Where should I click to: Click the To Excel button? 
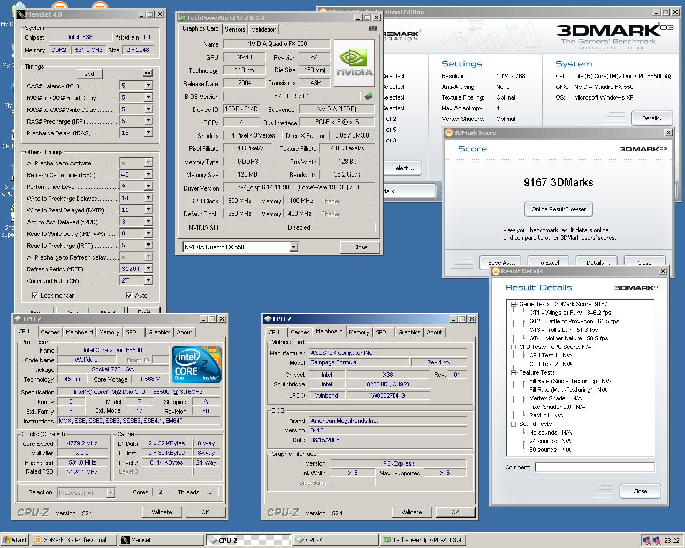(548, 262)
